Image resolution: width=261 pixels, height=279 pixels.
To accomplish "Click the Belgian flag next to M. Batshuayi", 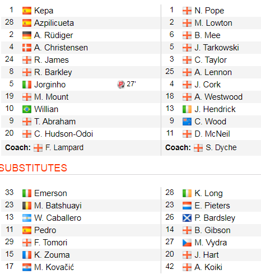I will point(27,206).
